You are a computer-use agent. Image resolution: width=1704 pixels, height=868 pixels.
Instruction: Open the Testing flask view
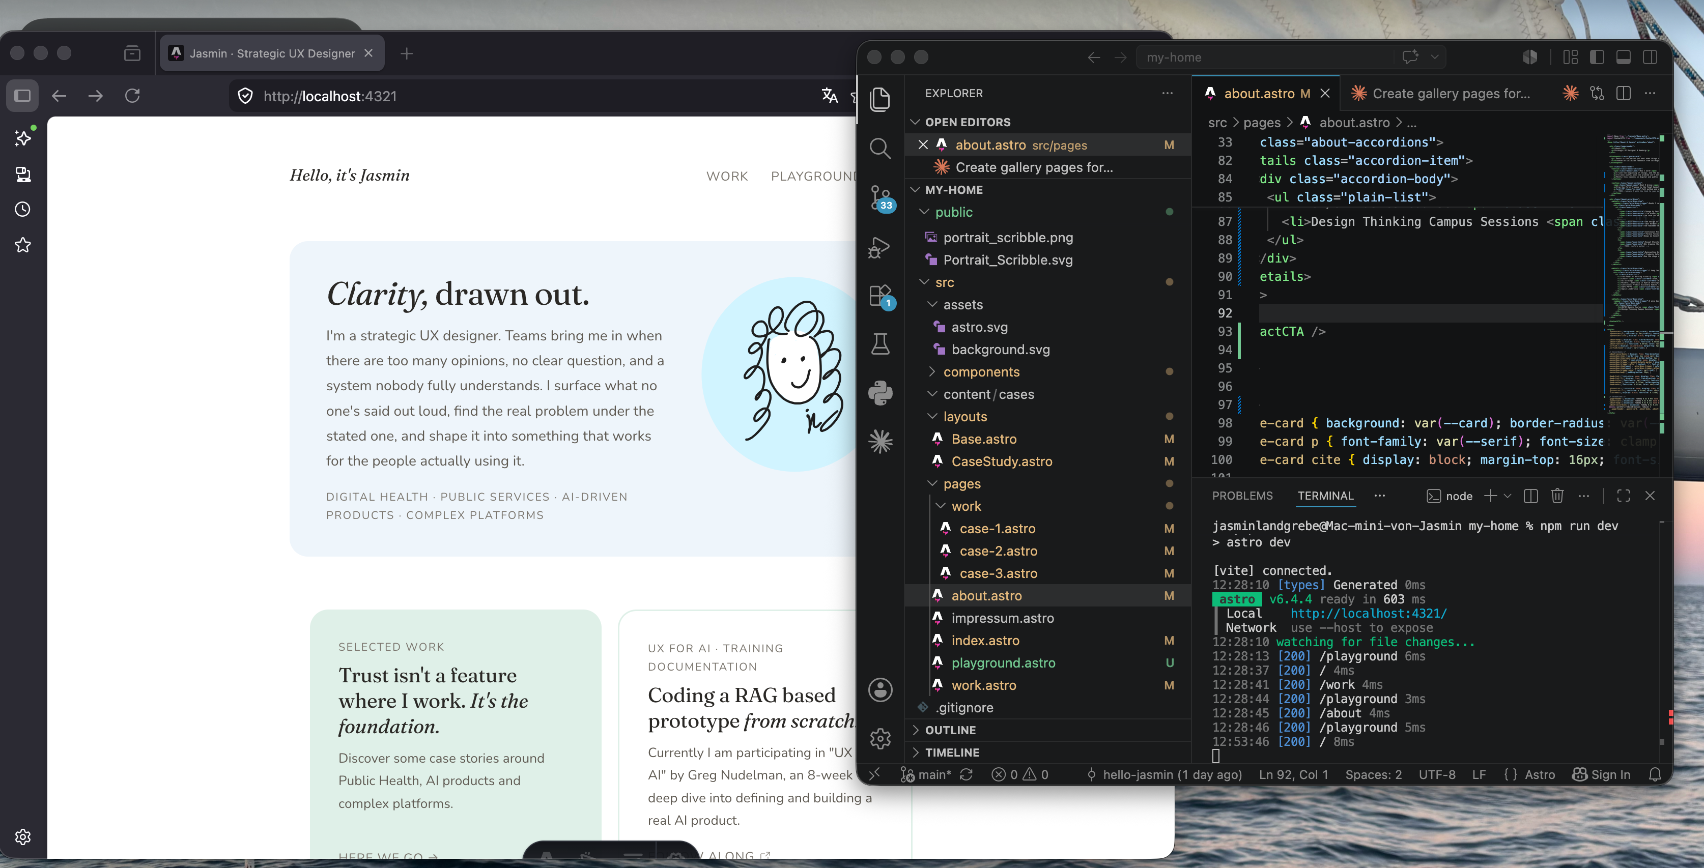coord(880,344)
